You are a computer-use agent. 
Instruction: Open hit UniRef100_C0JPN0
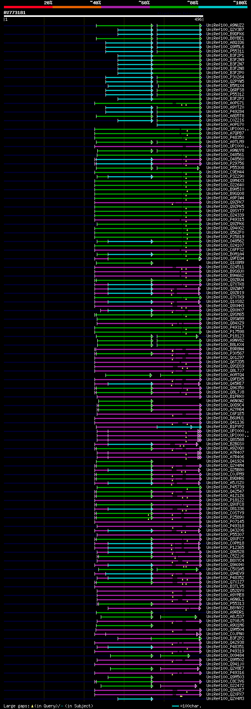click(x=225, y=634)
